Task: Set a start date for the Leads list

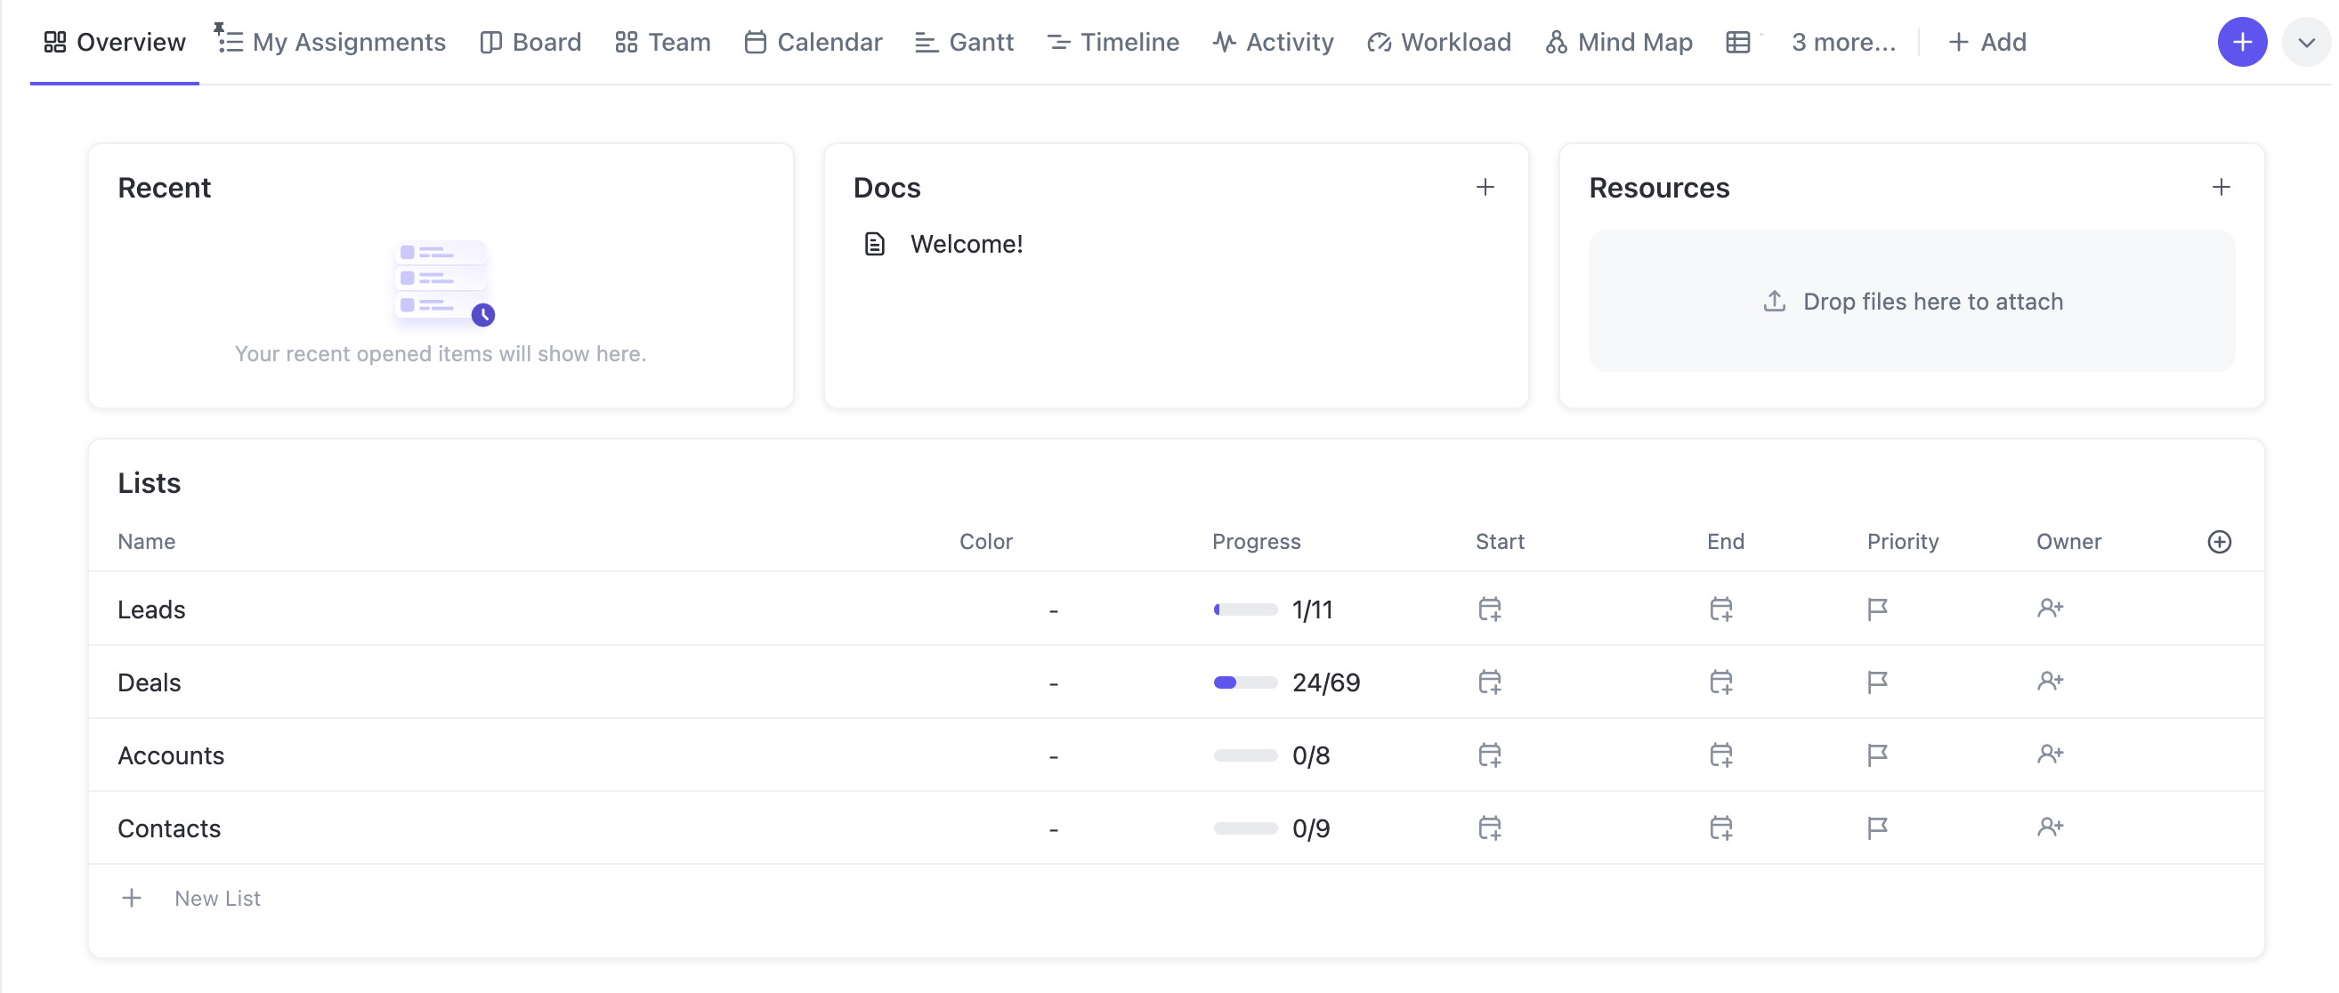Action: click(x=1490, y=609)
